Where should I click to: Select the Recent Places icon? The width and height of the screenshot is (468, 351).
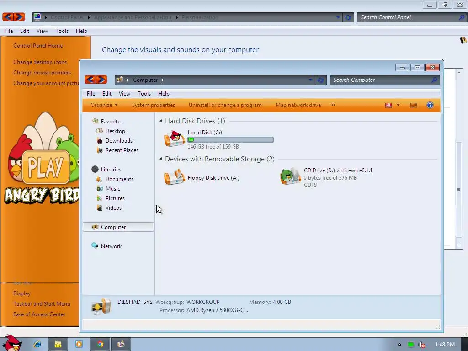point(99,150)
